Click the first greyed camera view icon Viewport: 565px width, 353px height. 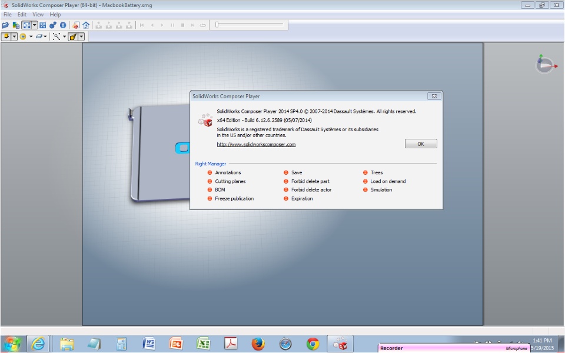98,25
